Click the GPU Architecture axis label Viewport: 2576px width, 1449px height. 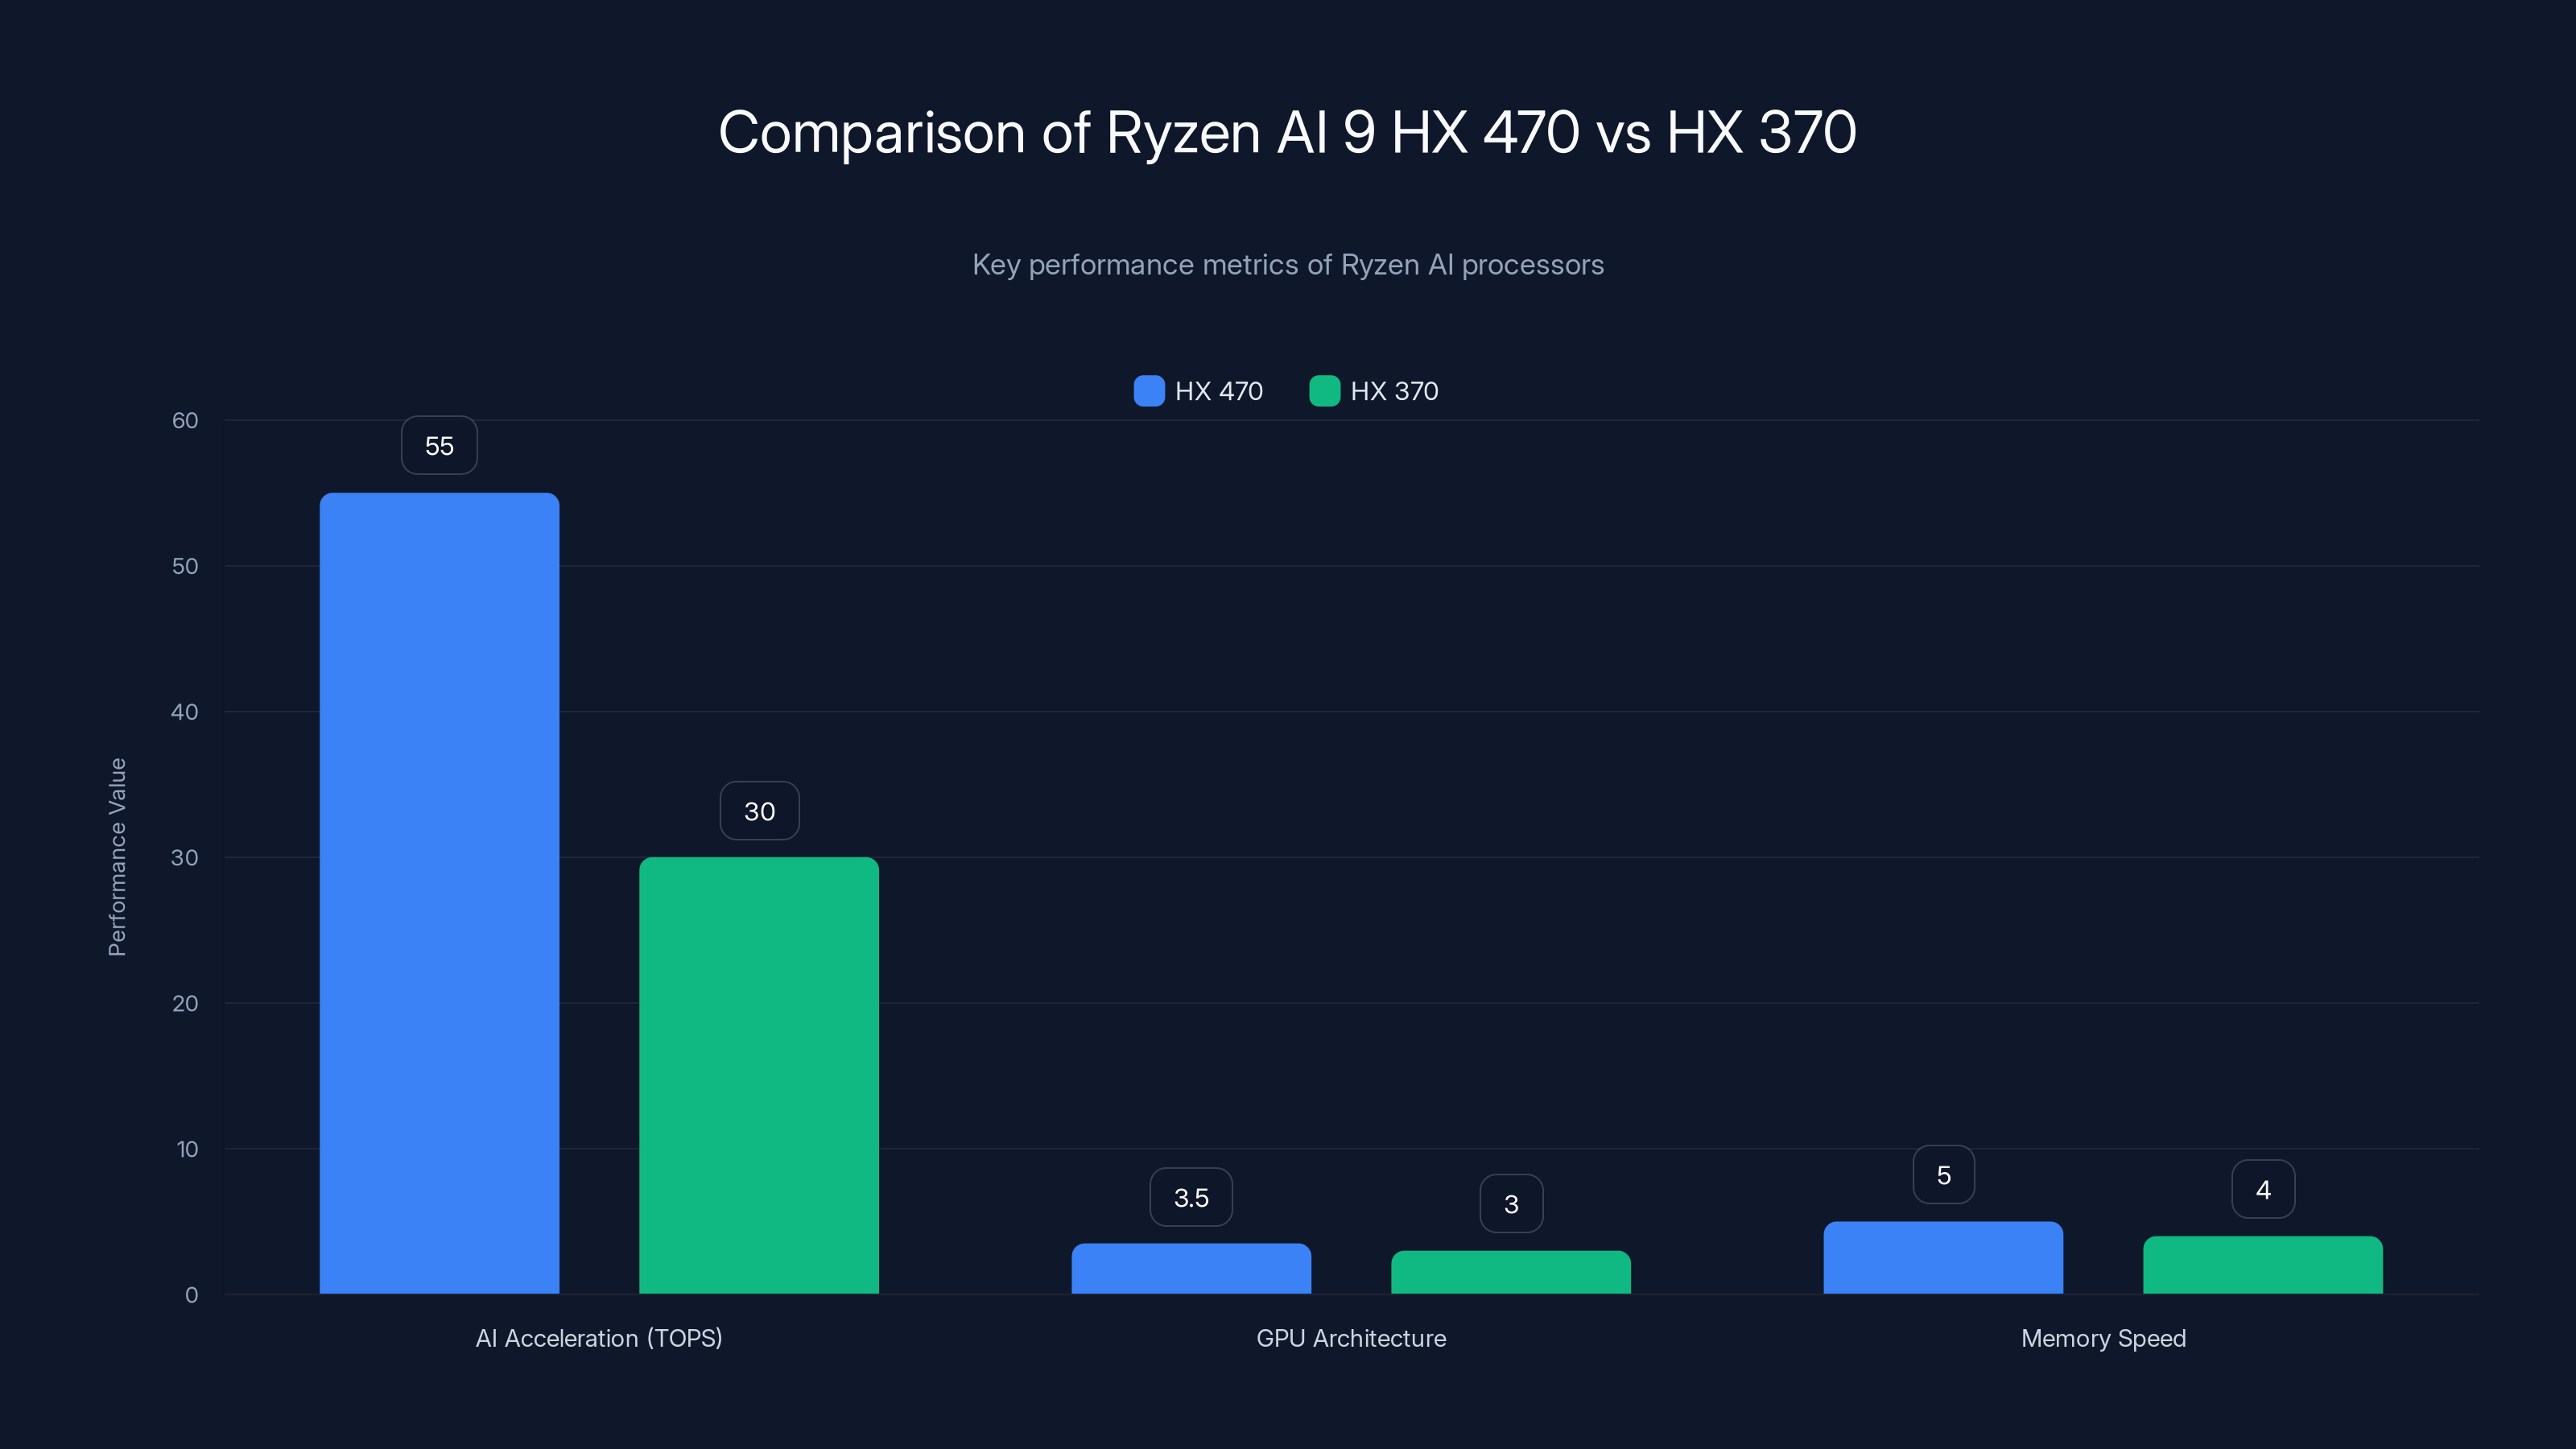(1351, 1338)
